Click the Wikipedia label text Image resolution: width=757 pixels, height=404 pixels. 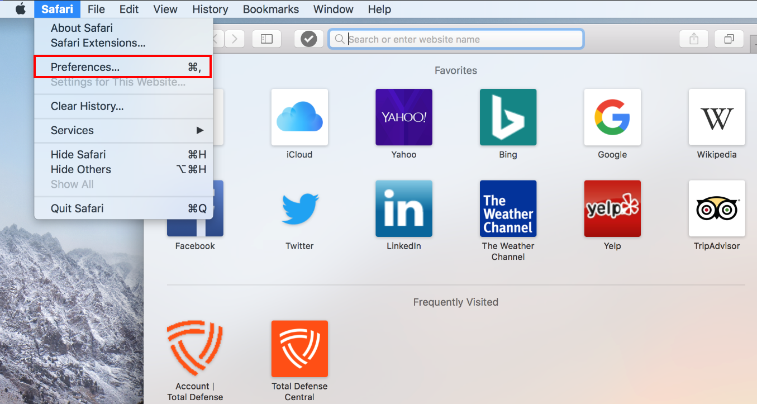[x=717, y=155]
